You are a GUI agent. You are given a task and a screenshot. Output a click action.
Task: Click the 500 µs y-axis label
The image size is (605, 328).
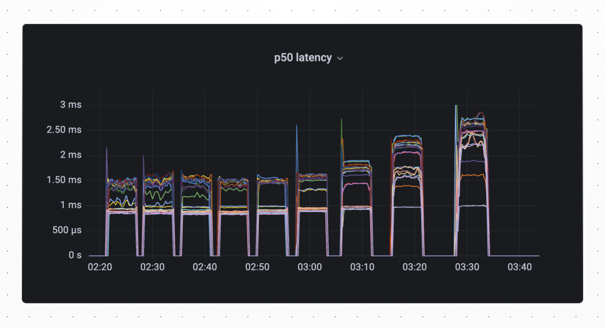tap(67, 230)
